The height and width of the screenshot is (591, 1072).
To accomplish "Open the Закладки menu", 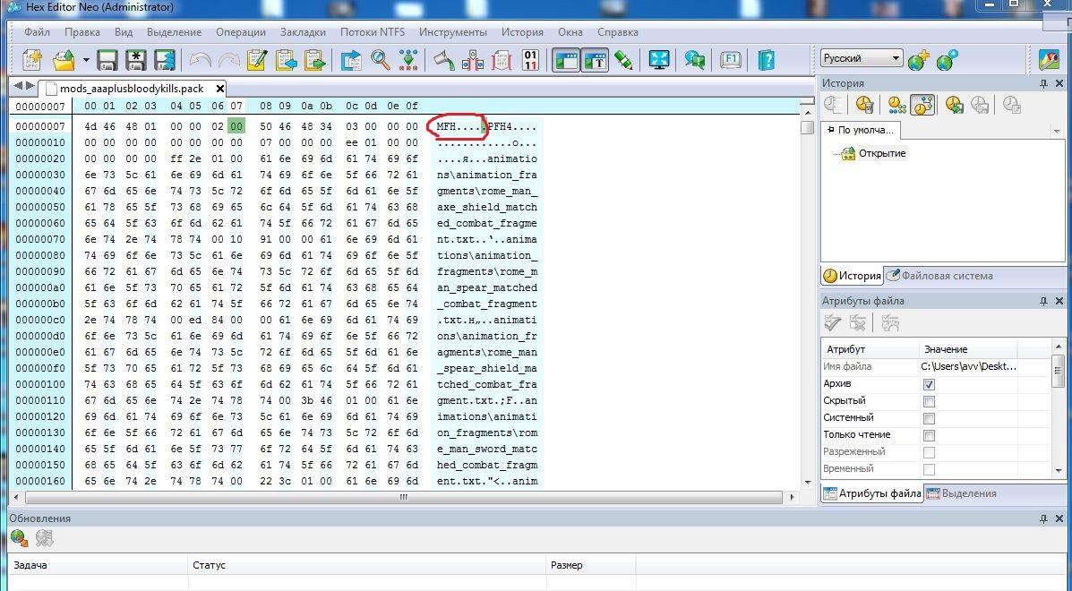I will coord(303,32).
